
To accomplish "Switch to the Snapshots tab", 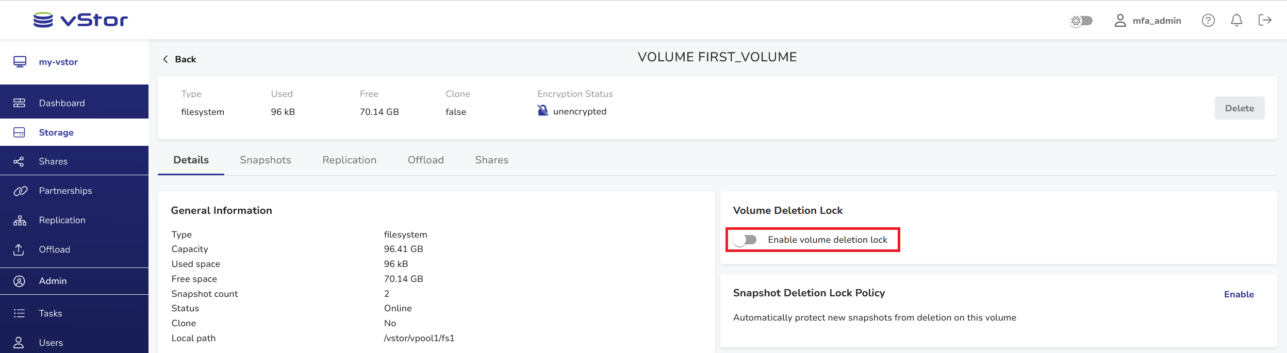I will pyautogui.click(x=265, y=160).
